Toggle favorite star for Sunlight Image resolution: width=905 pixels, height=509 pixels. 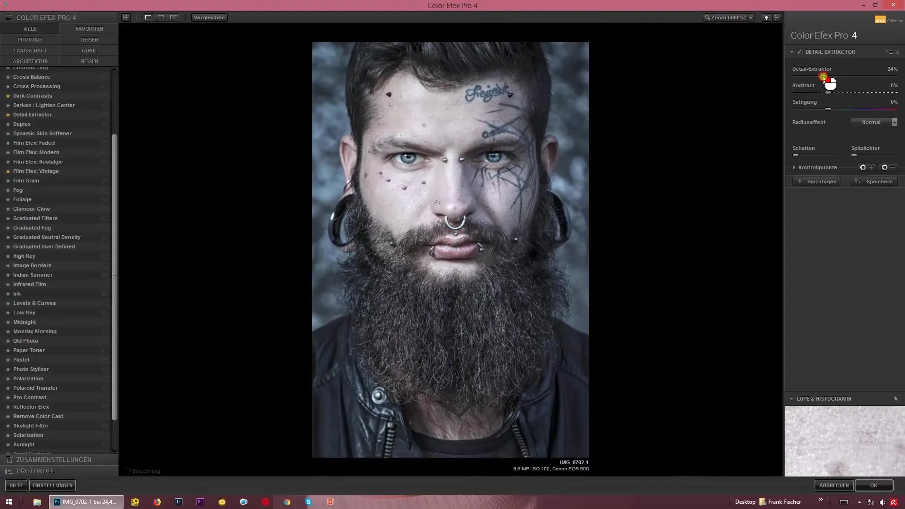coord(8,444)
